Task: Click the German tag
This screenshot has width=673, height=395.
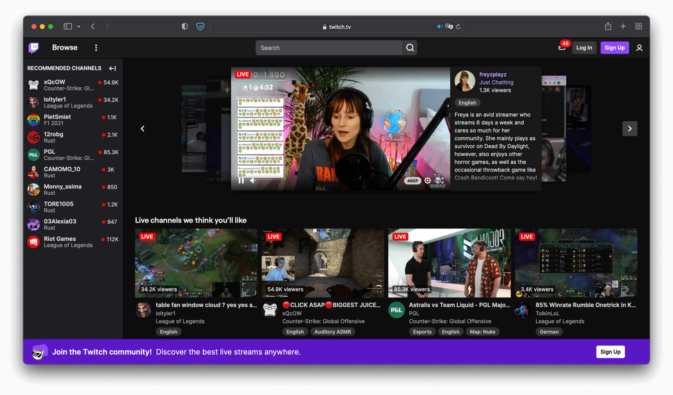Action: (549, 332)
